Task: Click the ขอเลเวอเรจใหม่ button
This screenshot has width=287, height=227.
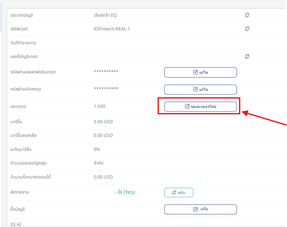Action: tap(200, 107)
